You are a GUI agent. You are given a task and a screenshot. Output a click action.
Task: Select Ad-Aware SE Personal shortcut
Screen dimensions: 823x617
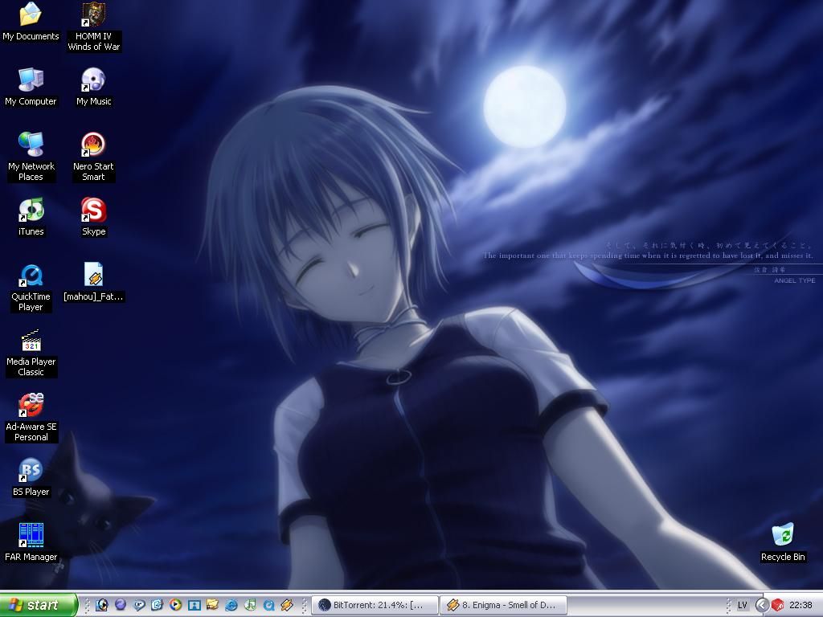coord(31,406)
